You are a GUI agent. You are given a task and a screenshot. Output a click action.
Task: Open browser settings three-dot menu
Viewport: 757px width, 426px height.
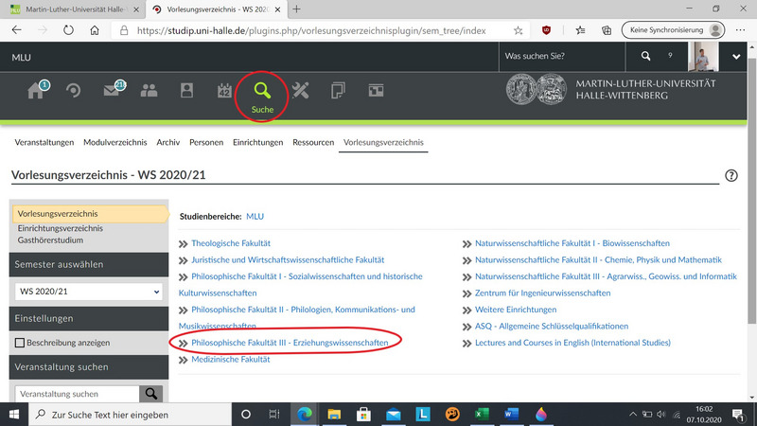(x=740, y=30)
